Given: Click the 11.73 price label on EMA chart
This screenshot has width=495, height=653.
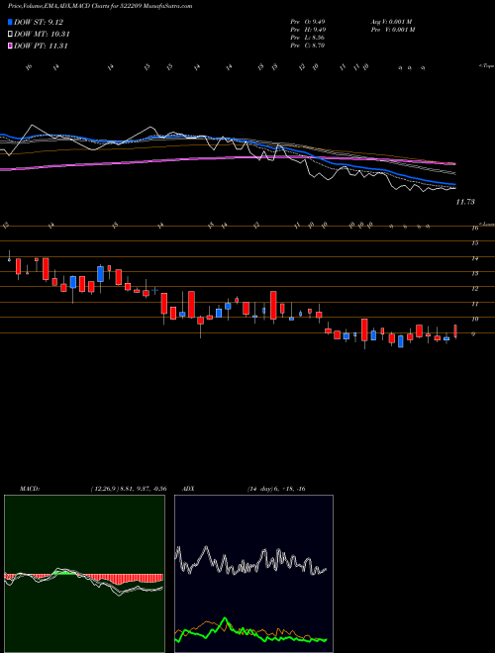Looking at the screenshot, I should pos(465,202).
